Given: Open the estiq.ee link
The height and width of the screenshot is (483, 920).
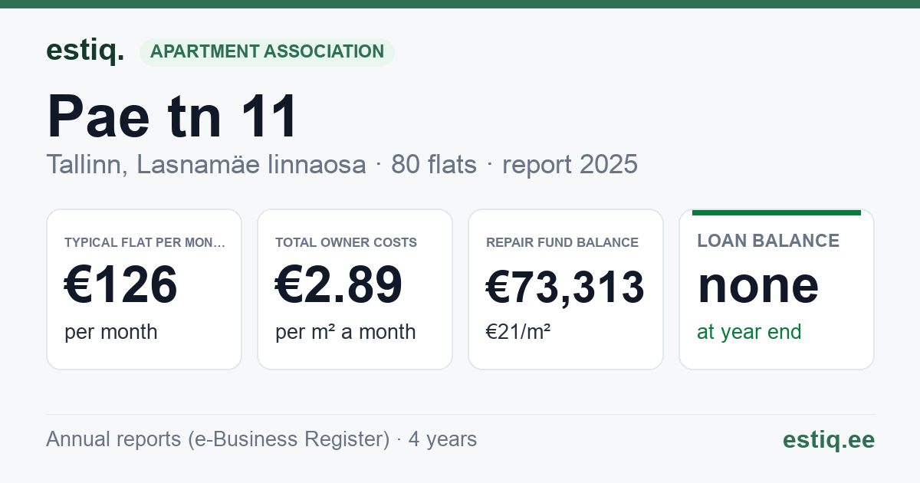Looking at the screenshot, I should click(x=829, y=439).
